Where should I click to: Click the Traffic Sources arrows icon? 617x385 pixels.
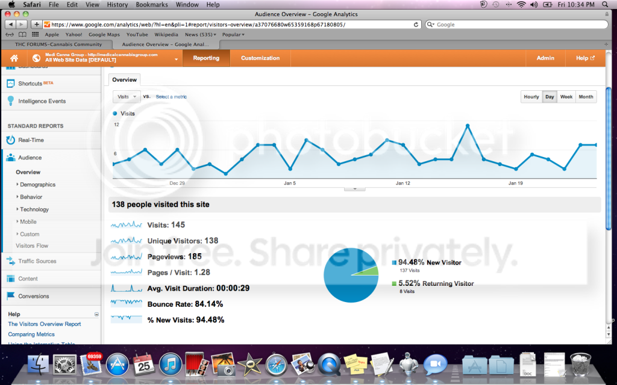click(x=11, y=261)
